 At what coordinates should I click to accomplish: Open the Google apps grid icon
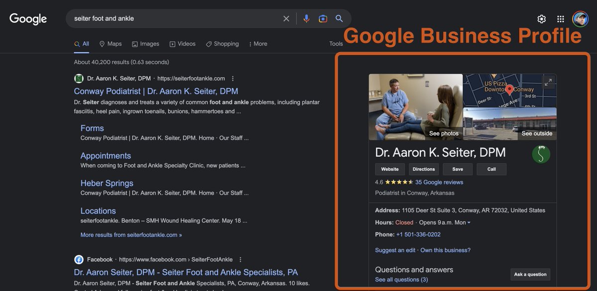point(561,19)
